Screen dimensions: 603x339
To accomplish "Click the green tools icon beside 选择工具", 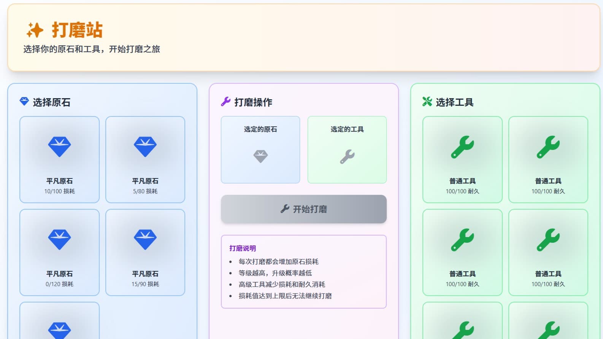I will click(x=427, y=102).
